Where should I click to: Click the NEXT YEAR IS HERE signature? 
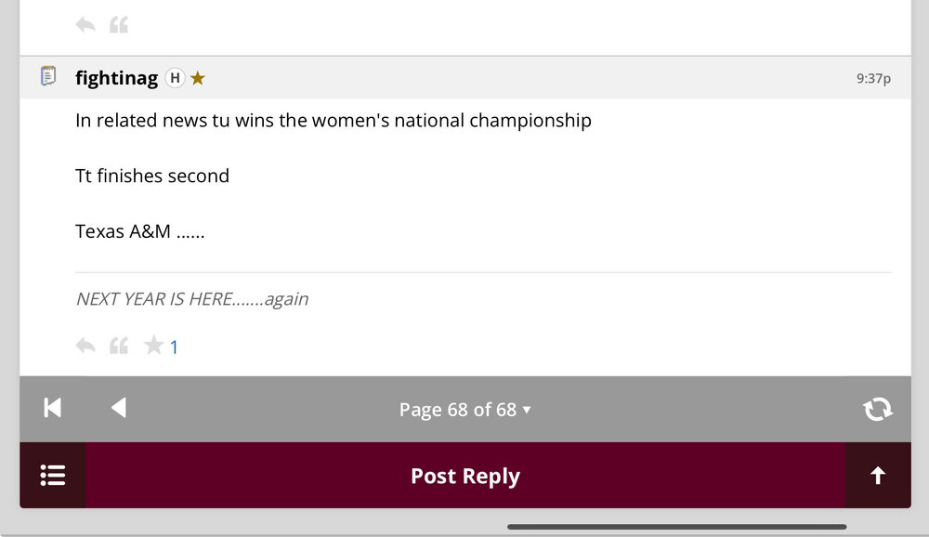191,299
